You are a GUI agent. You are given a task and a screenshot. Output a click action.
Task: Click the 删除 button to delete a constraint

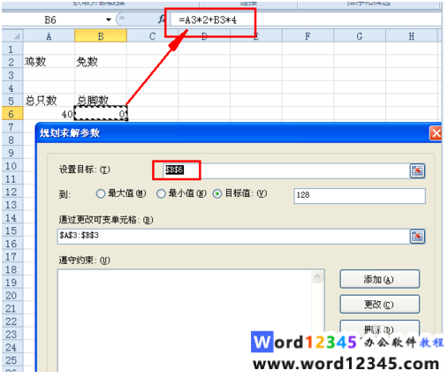click(379, 329)
